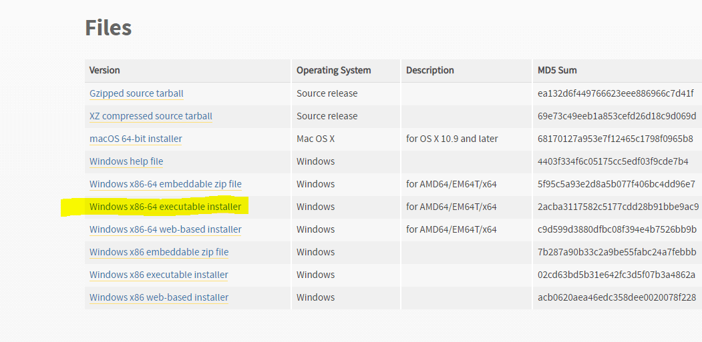Click MD5 hash starting with 2acba311
The width and height of the screenshot is (702, 342).
coord(618,207)
